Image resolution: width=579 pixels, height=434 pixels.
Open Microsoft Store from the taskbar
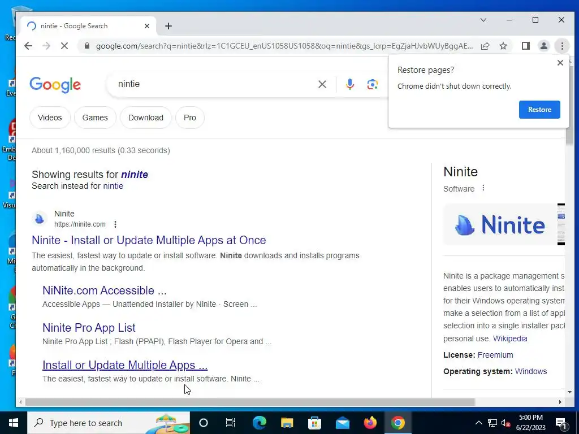pos(314,423)
